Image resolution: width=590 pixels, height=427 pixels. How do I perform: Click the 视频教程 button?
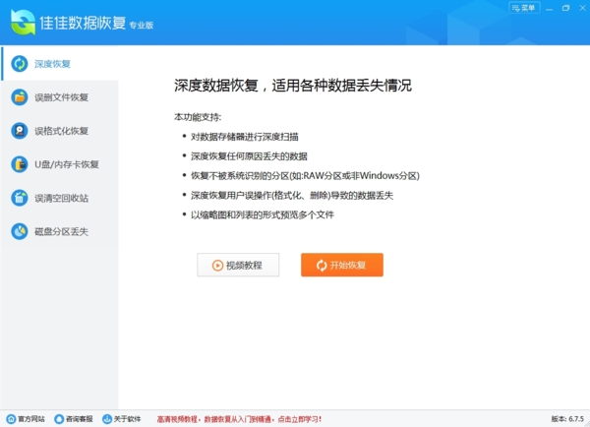pyautogui.click(x=238, y=266)
